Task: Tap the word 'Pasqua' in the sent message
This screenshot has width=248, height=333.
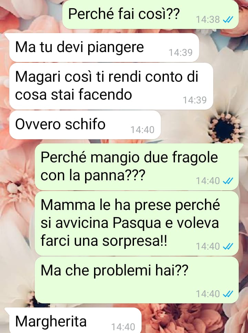Action: 137,223
